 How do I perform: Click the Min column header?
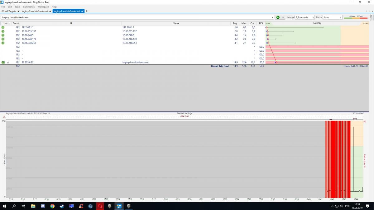click(x=243, y=23)
